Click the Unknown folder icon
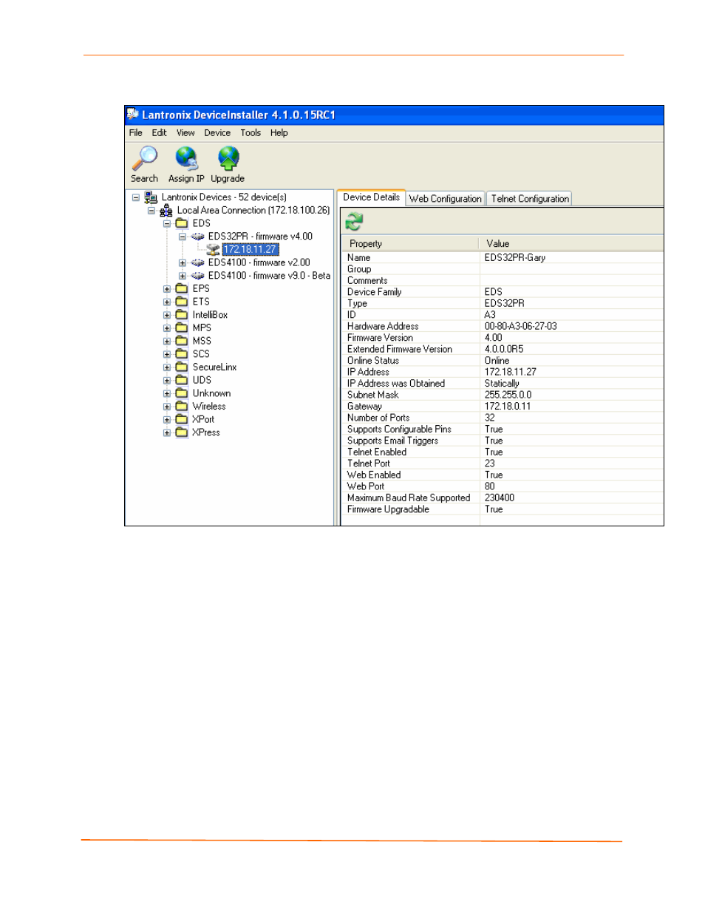This screenshot has height=913, width=705. click(x=182, y=393)
